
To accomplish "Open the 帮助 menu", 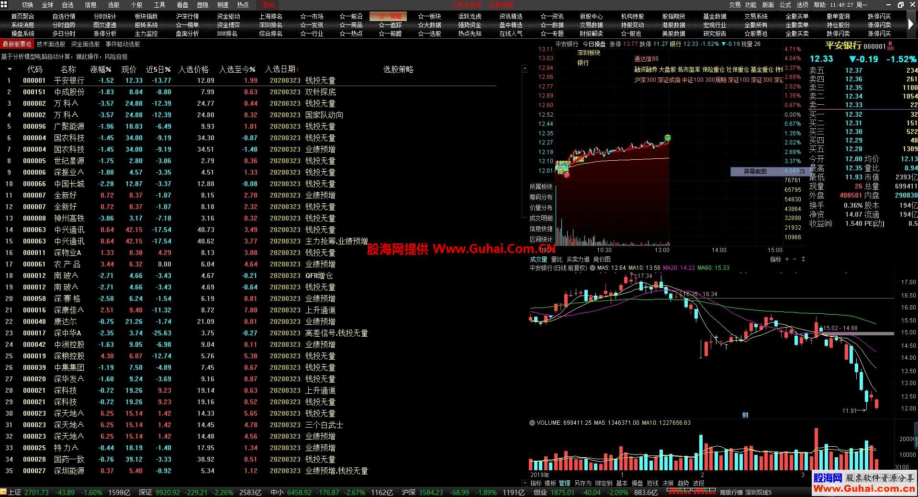I will (819, 5).
